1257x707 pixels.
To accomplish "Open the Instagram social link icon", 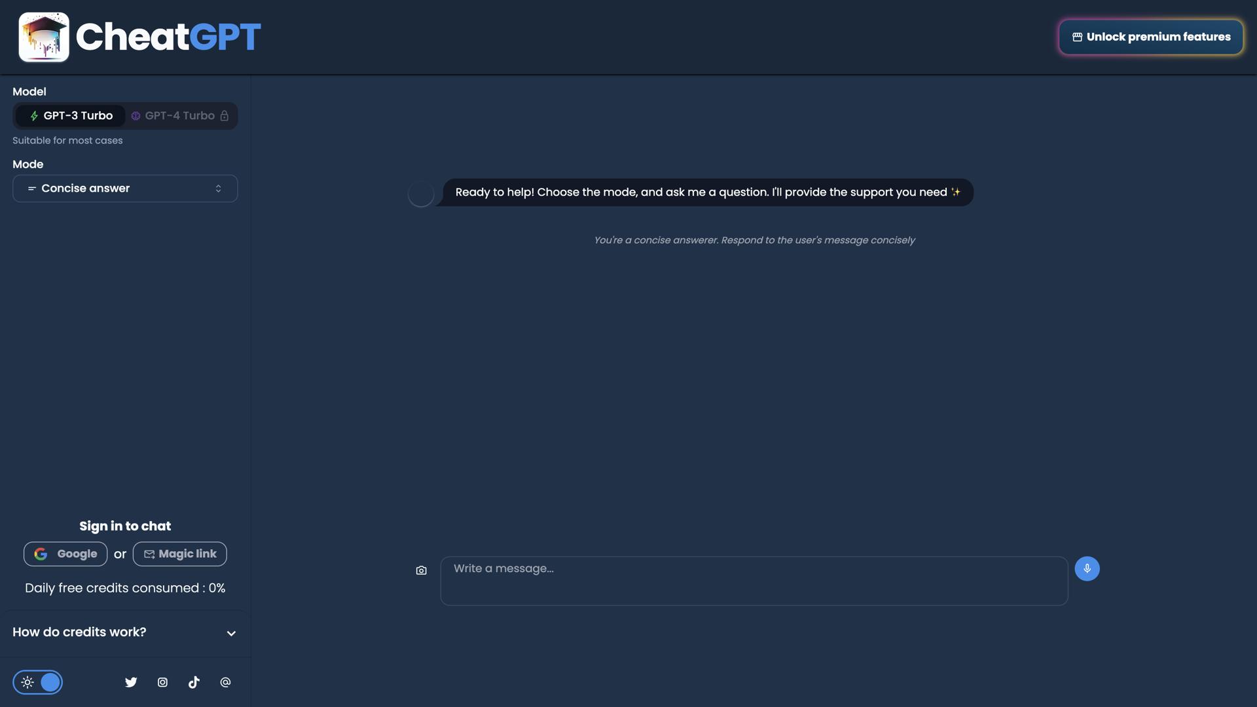I will tap(162, 682).
